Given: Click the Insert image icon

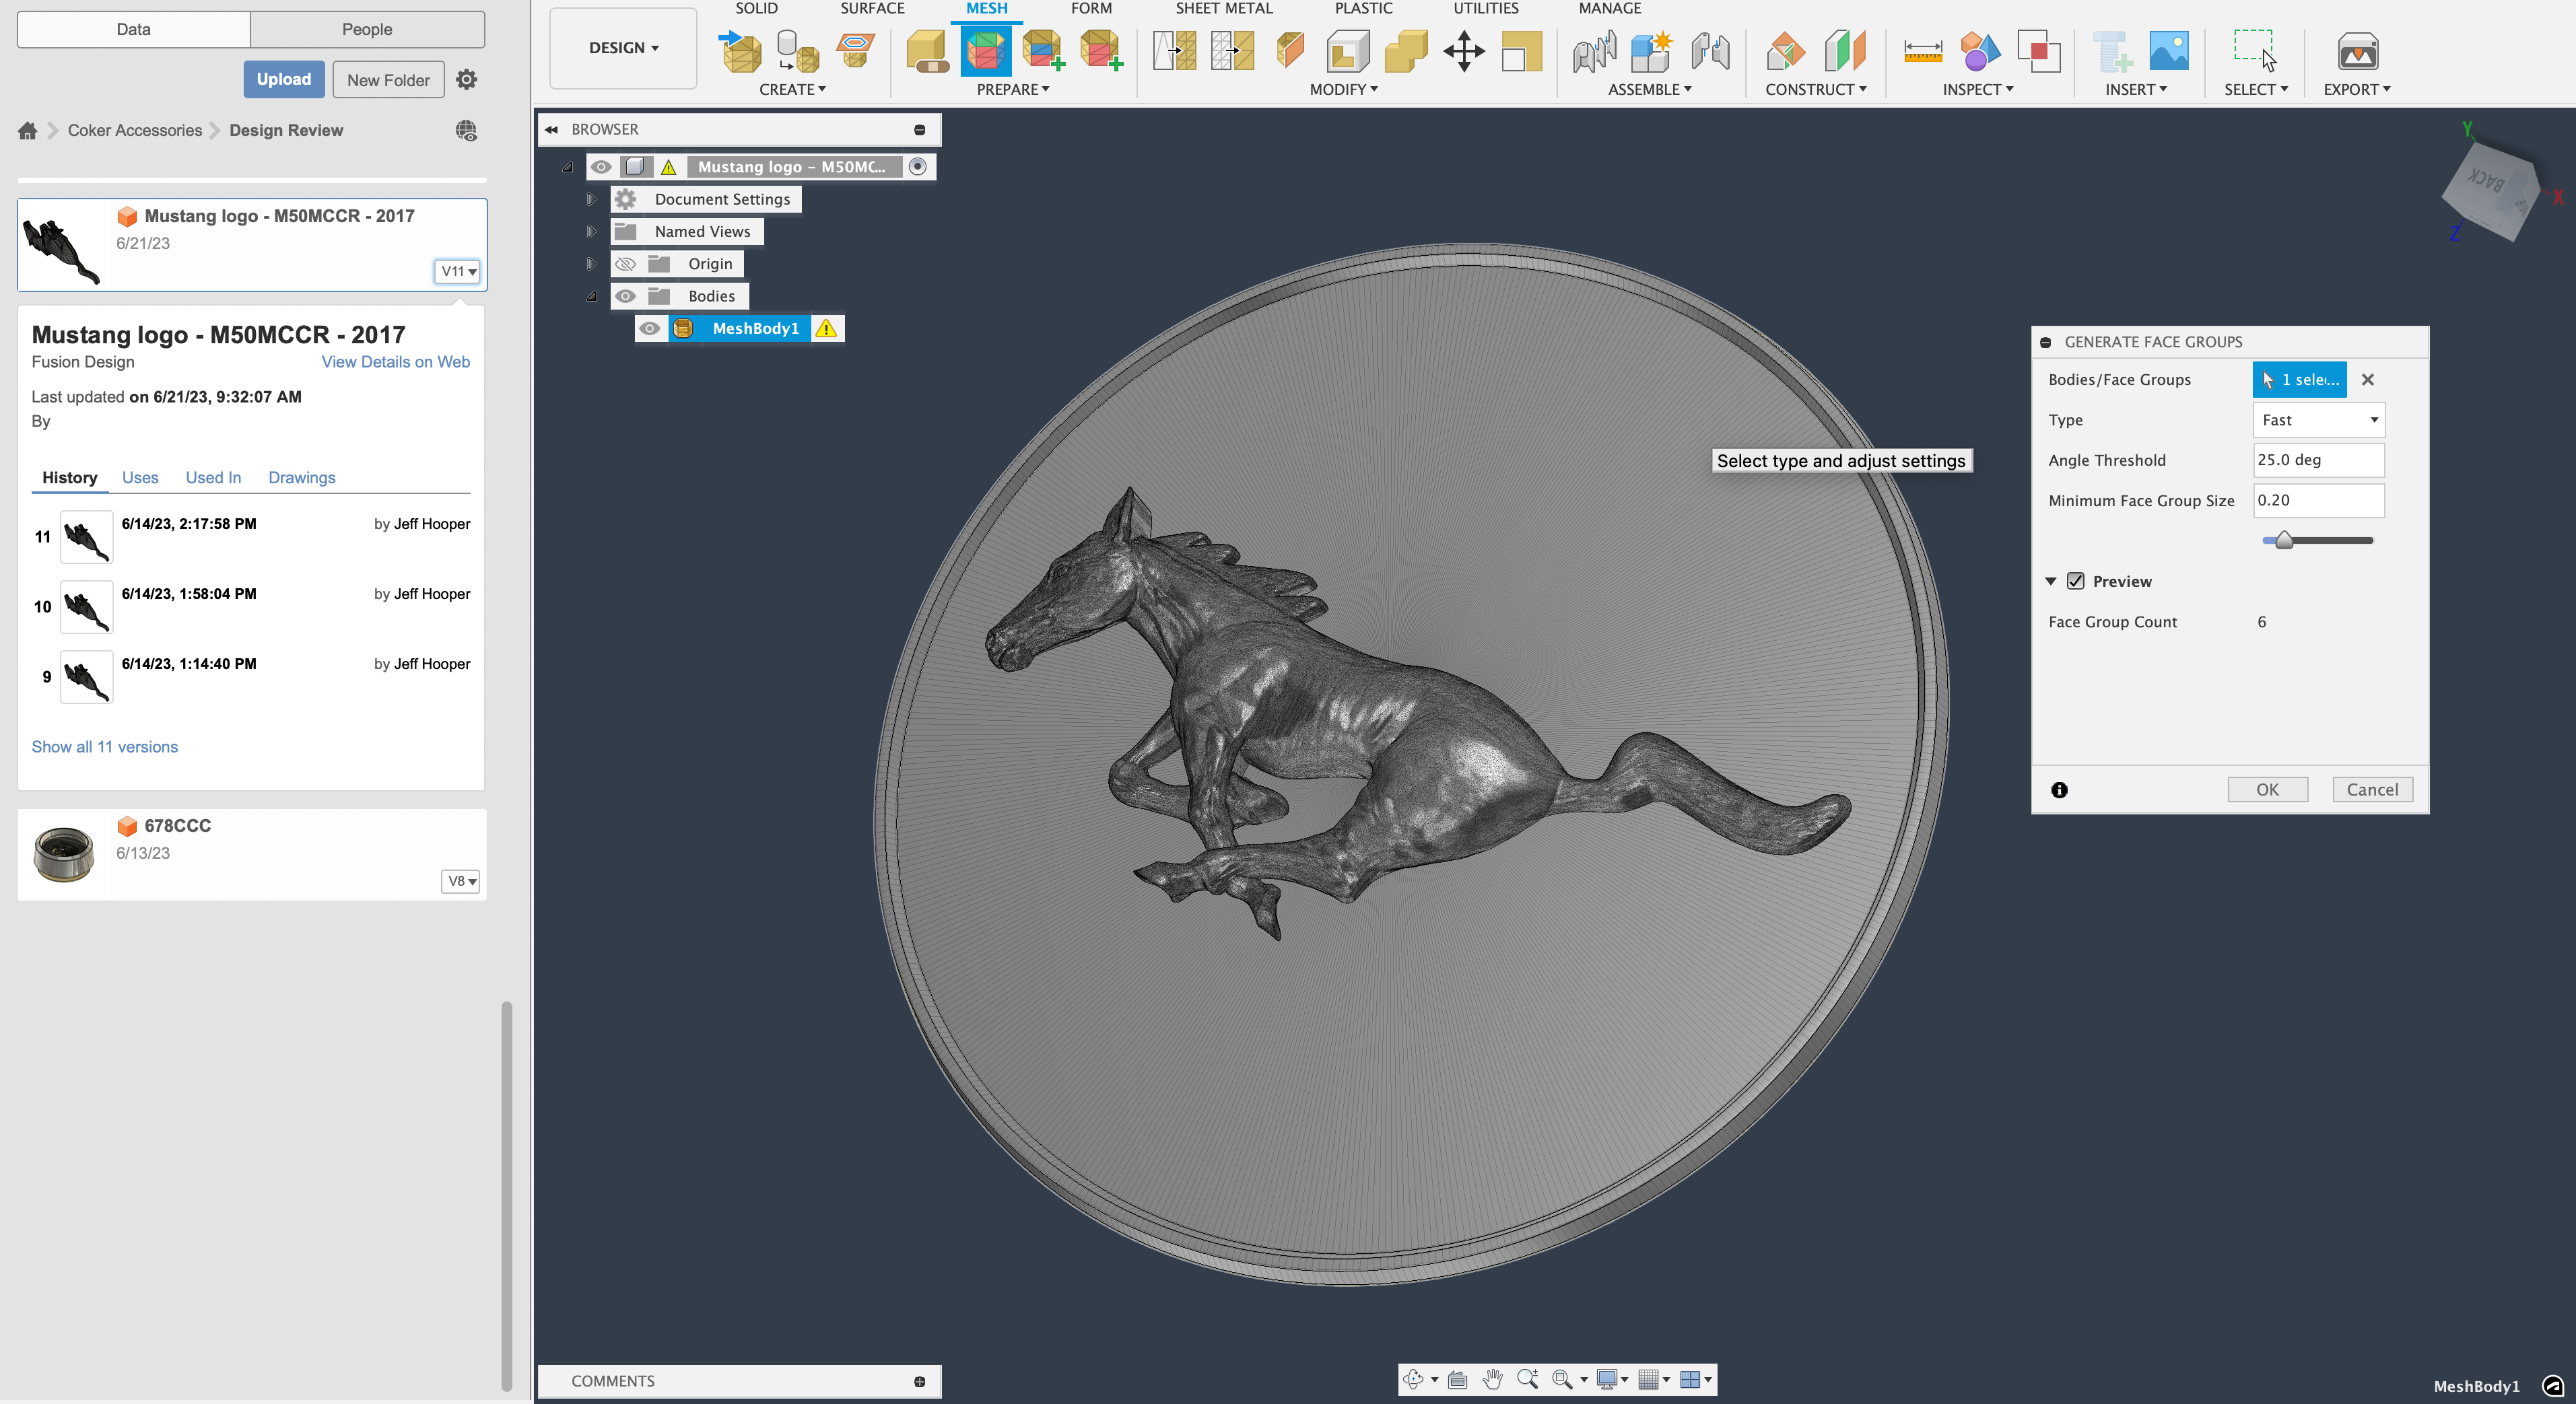Looking at the screenshot, I should click(x=2168, y=51).
